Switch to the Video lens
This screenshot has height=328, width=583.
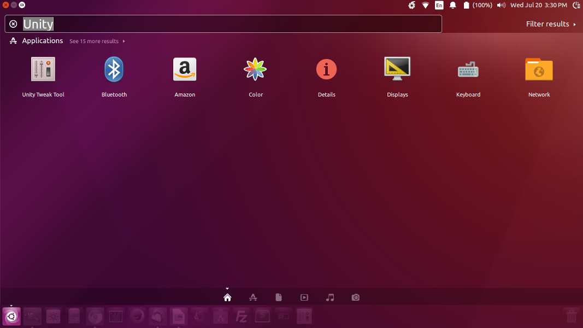pyautogui.click(x=304, y=297)
